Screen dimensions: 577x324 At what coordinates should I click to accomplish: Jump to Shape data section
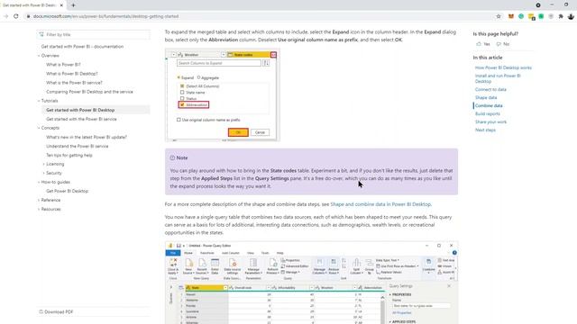pos(486,98)
